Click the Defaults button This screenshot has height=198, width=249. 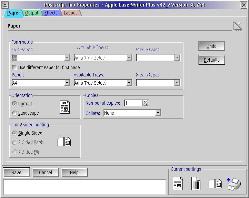(211, 60)
